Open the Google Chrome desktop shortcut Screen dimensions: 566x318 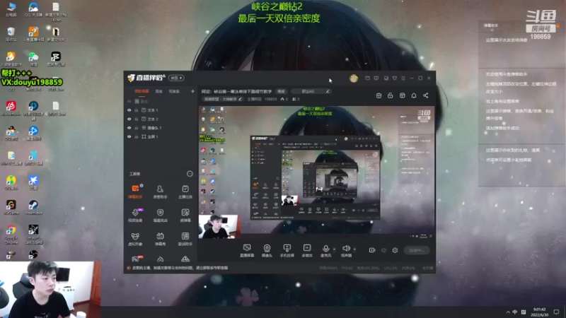point(11,234)
